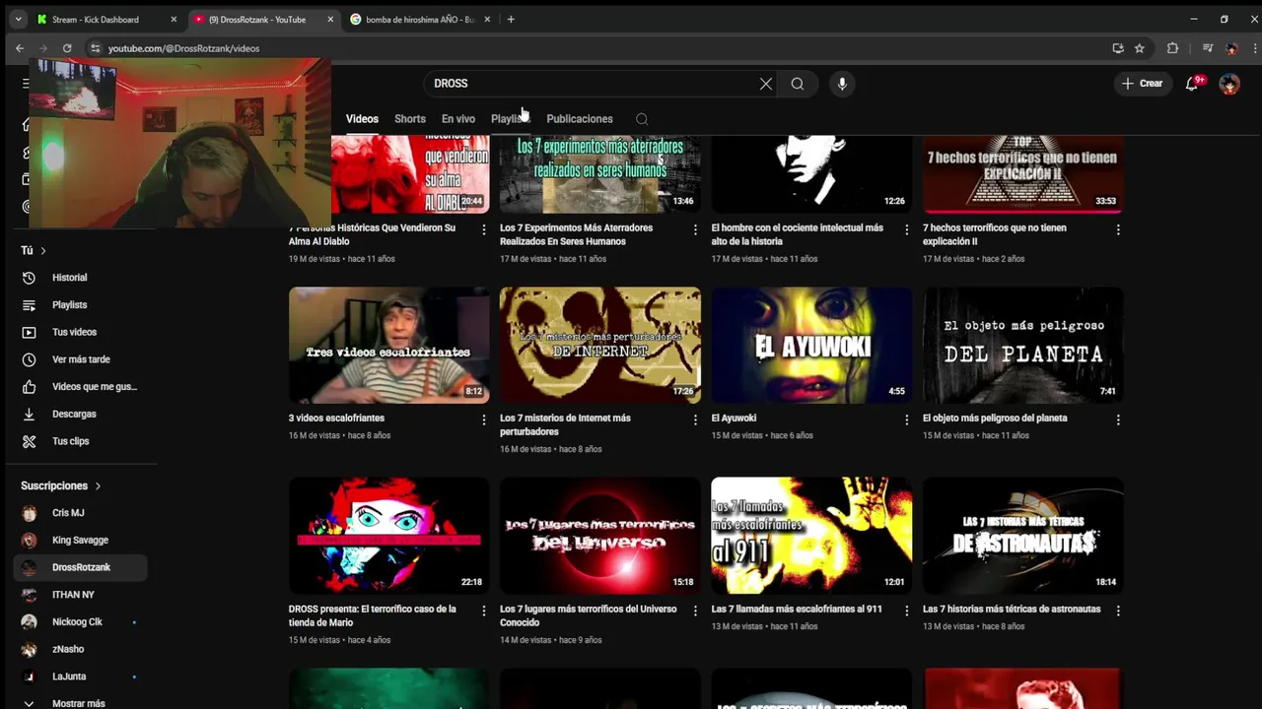Screen dimensions: 1262x709
Task: Open a new browser tab
Action: pyautogui.click(x=511, y=19)
